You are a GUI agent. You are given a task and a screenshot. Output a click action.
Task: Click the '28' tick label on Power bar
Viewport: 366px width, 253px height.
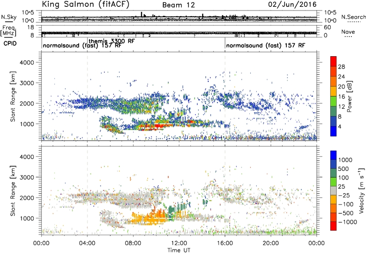click(341, 67)
